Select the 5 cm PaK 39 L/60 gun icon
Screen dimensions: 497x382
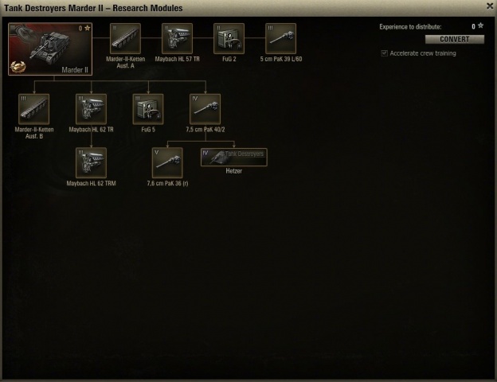[x=281, y=38]
